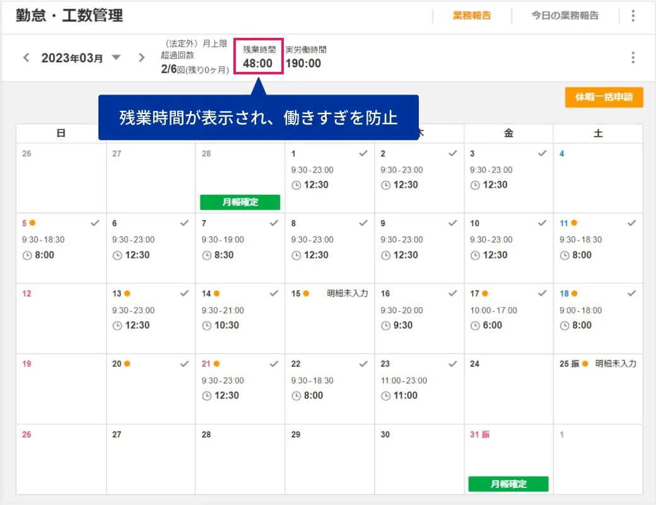
Task: Open the 2023年03月 month dropdown
Action: (116, 58)
